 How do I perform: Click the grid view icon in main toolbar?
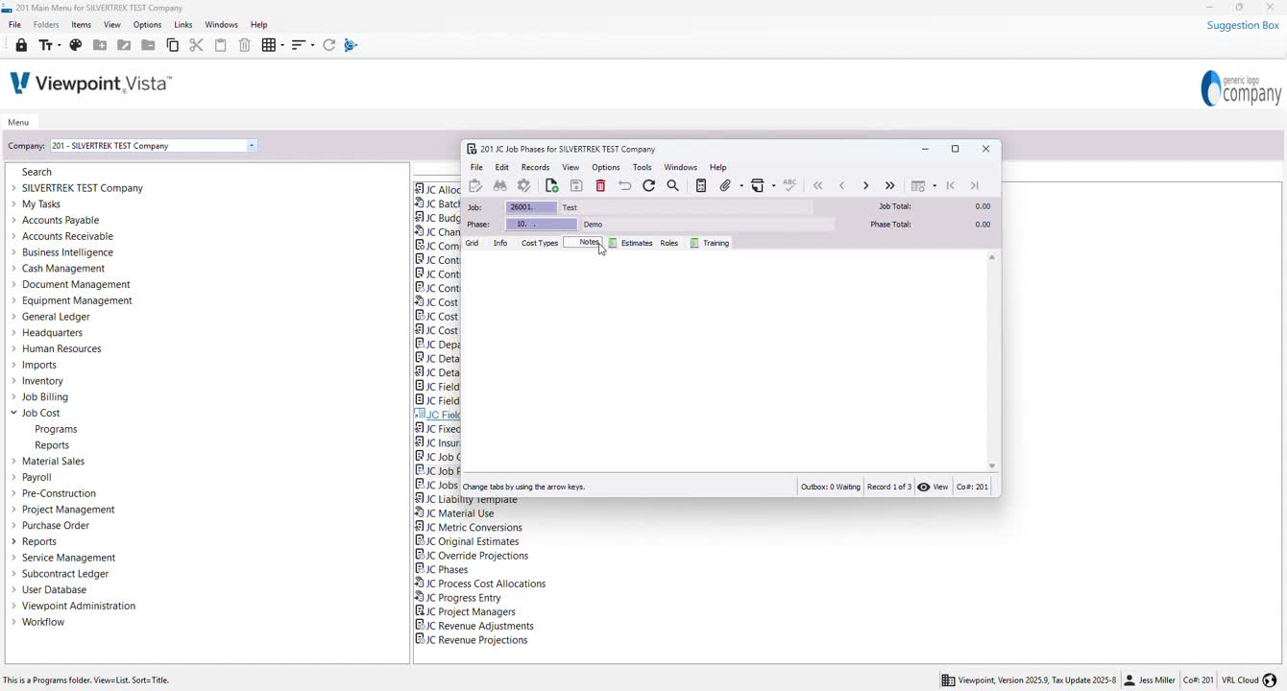[x=269, y=45]
